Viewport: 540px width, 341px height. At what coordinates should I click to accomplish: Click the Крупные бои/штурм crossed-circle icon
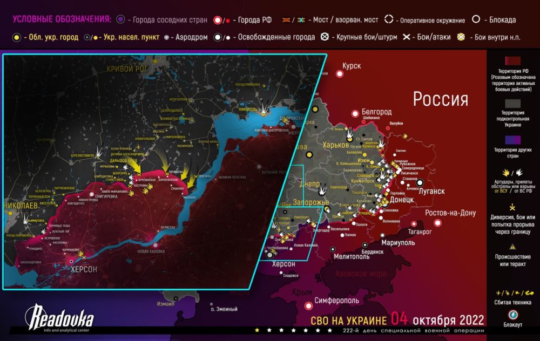325,37
